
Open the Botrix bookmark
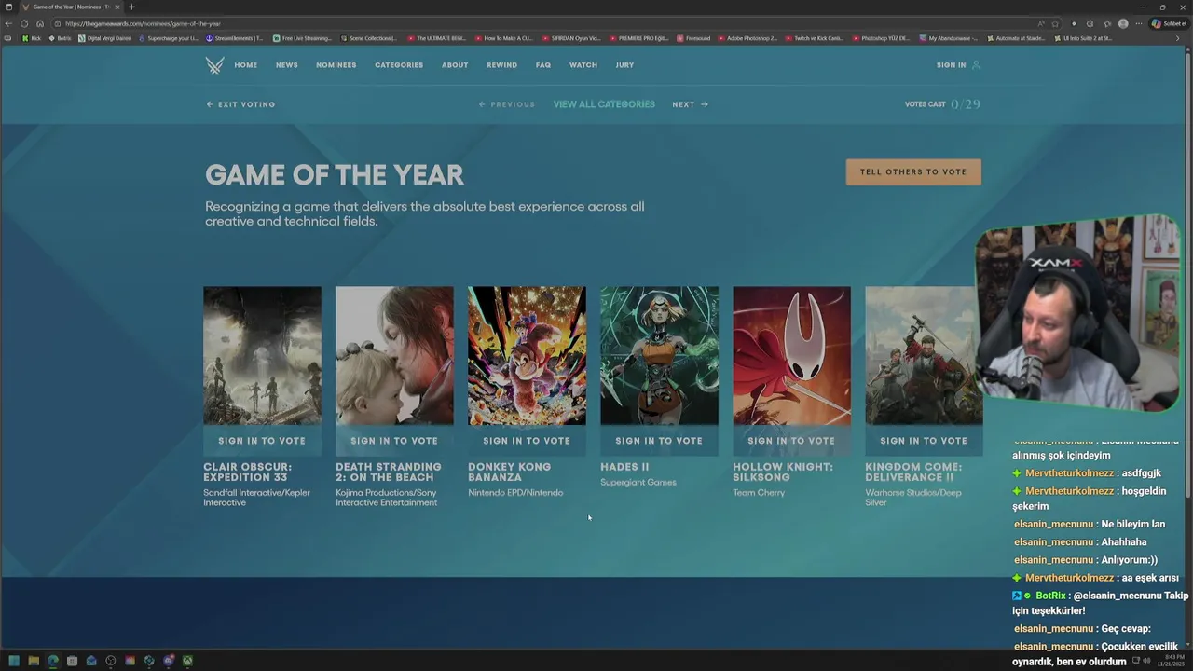coord(60,38)
